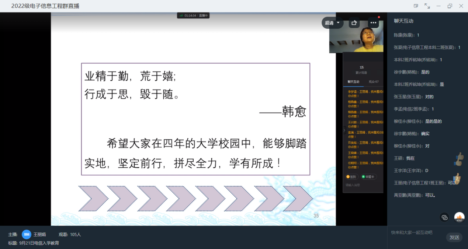Click the 签到 sign-in button
468x249 pixels.
click(351, 177)
